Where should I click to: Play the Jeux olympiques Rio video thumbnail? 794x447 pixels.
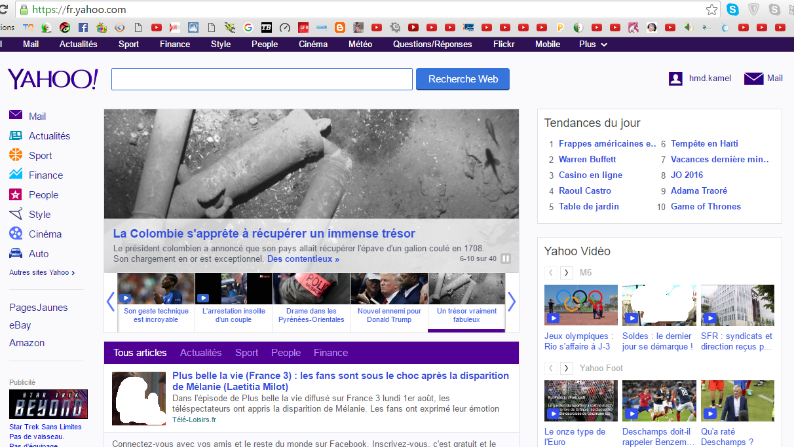[x=581, y=305]
